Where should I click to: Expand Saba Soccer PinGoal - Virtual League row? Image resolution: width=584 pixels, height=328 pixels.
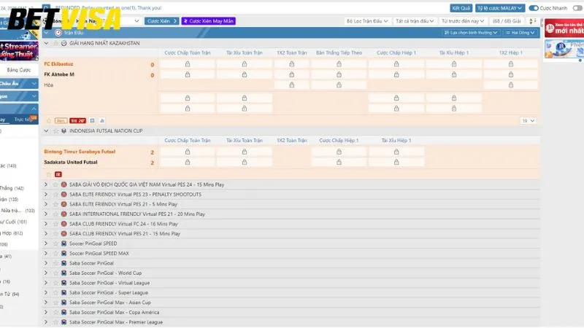[x=46, y=283]
